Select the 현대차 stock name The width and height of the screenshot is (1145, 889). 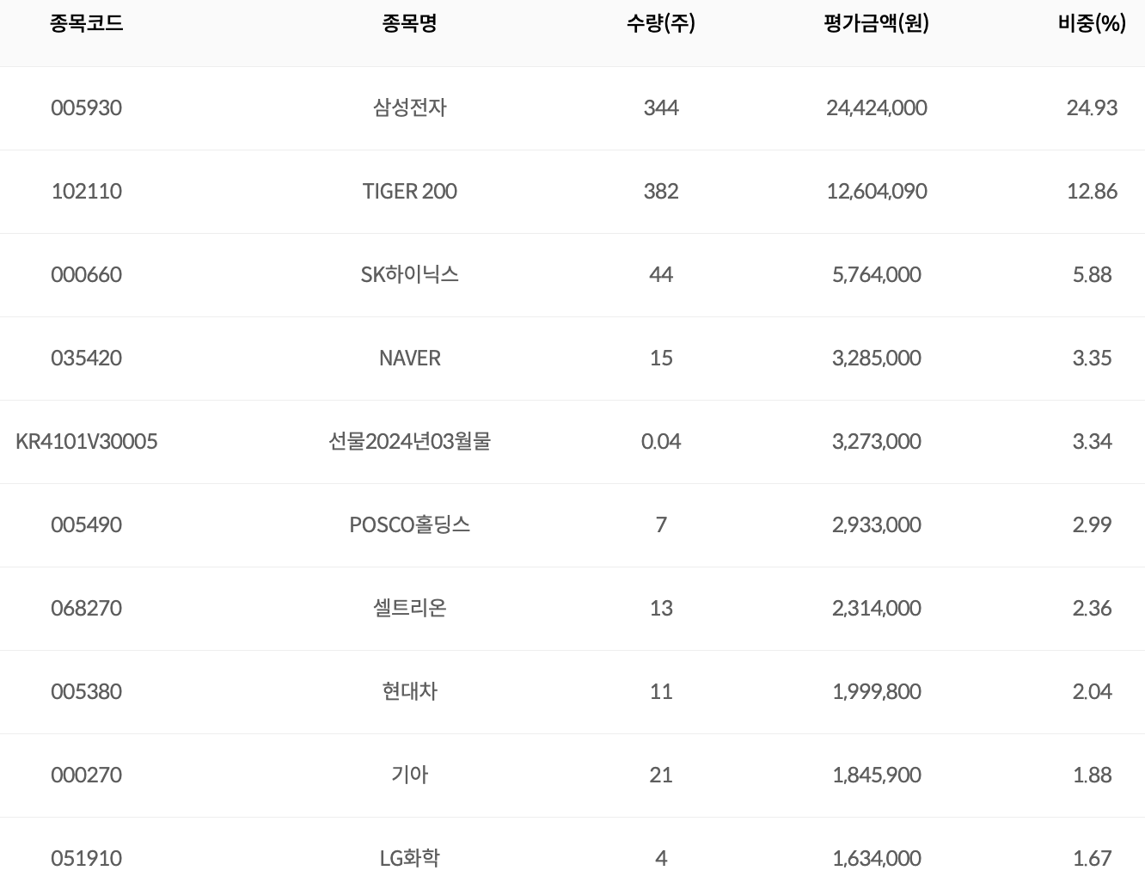point(409,691)
